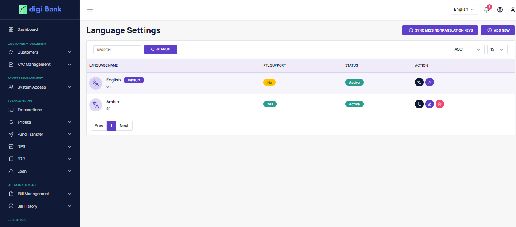This screenshot has width=516, height=227.
Task: Click the Add New button
Action: (x=498, y=30)
